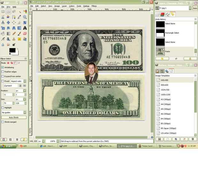The image size is (198, 193).
Task: Click the Auto Shrink button
Action: (14, 118)
